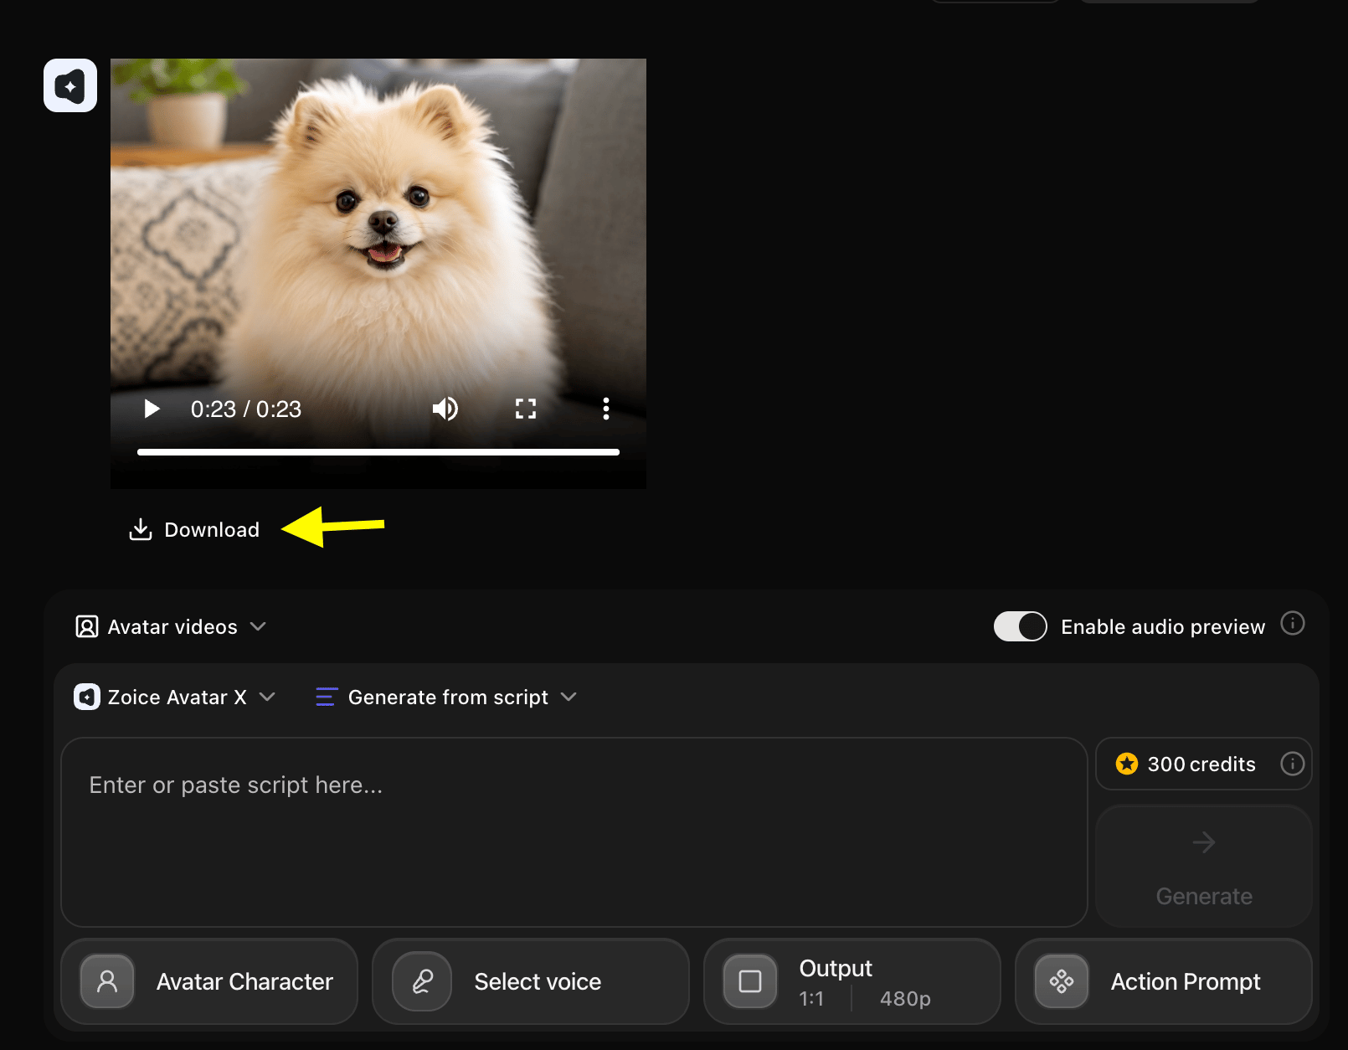This screenshot has width=1348, height=1050.
Task: Toggle Enable audio preview switch
Action: (x=1021, y=626)
